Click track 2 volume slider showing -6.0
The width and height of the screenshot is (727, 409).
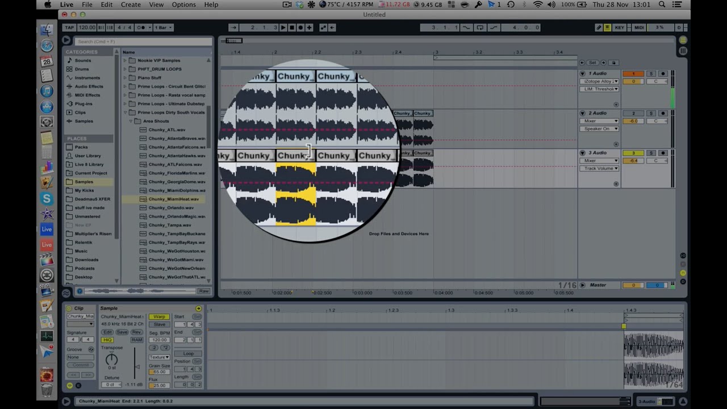click(x=633, y=121)
